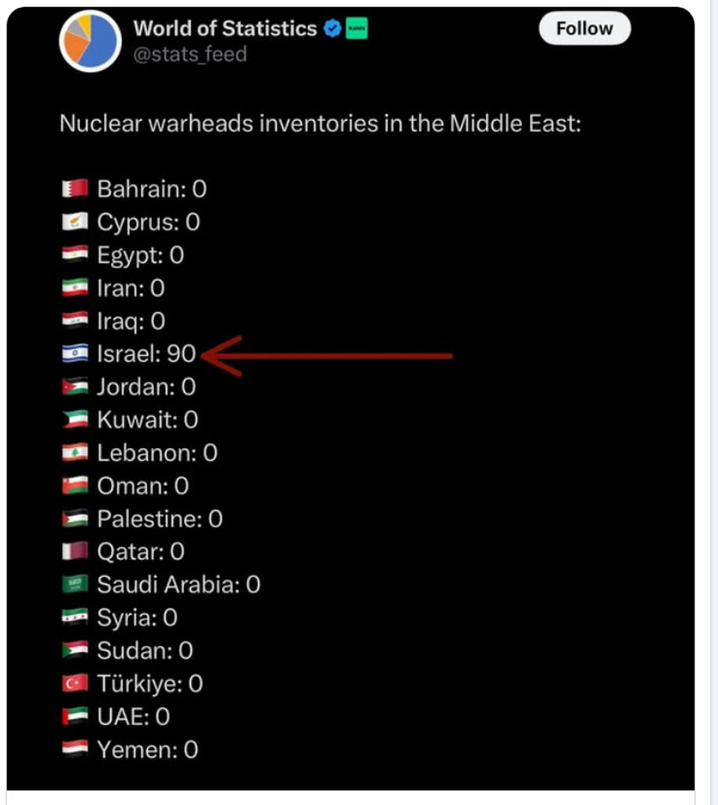Click the "Iran: 0" text line
The image size is (718, 805).
[x=131, y=289]
